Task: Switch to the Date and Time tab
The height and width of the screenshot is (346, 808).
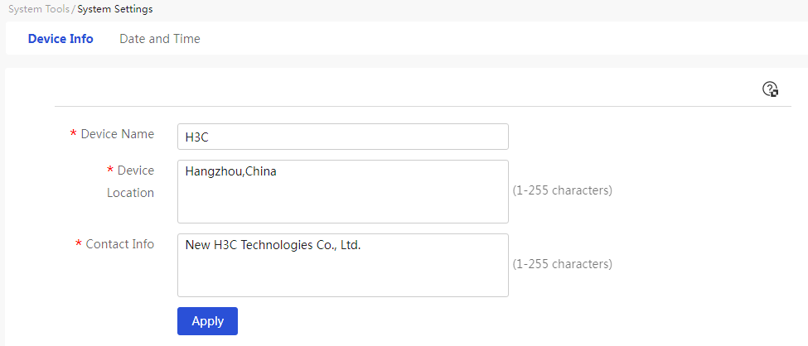Action: coord(160,39)
